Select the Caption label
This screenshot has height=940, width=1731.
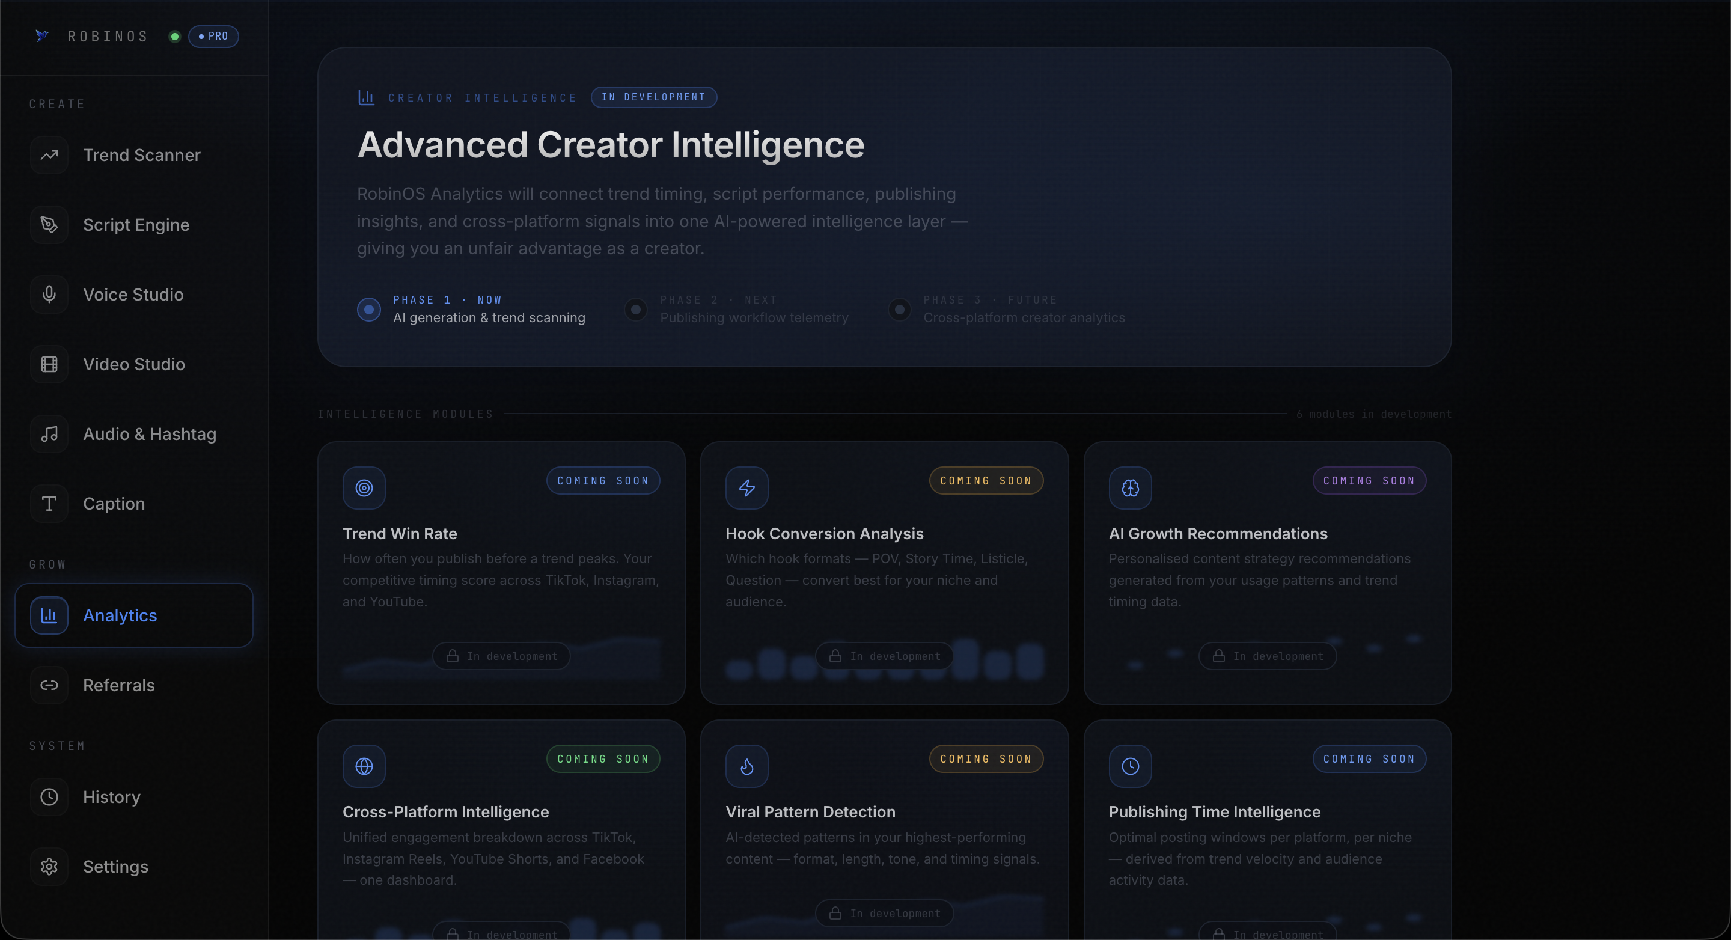coord(114,504)
